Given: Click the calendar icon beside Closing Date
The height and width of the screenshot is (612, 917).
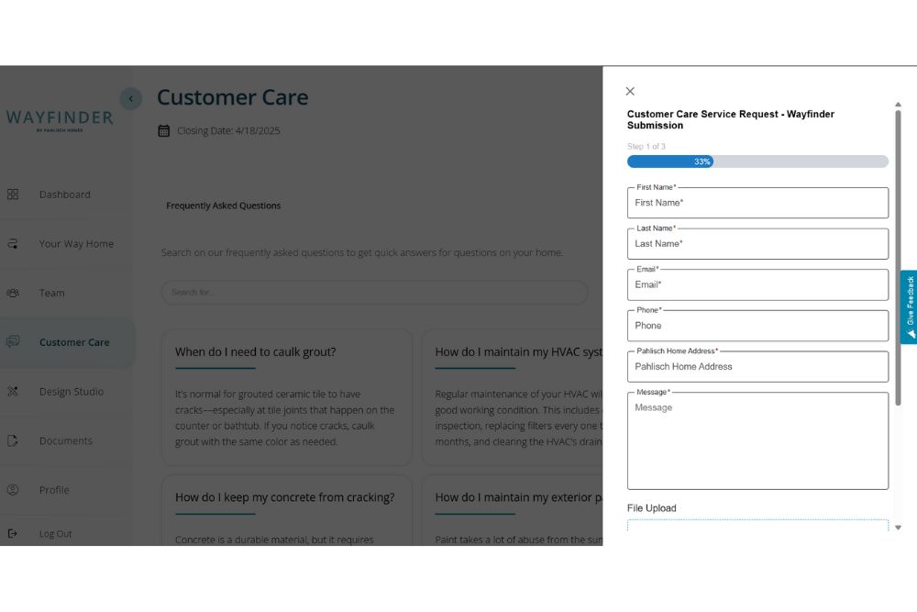Looking at the screenshot, I should tap(164, 131).
